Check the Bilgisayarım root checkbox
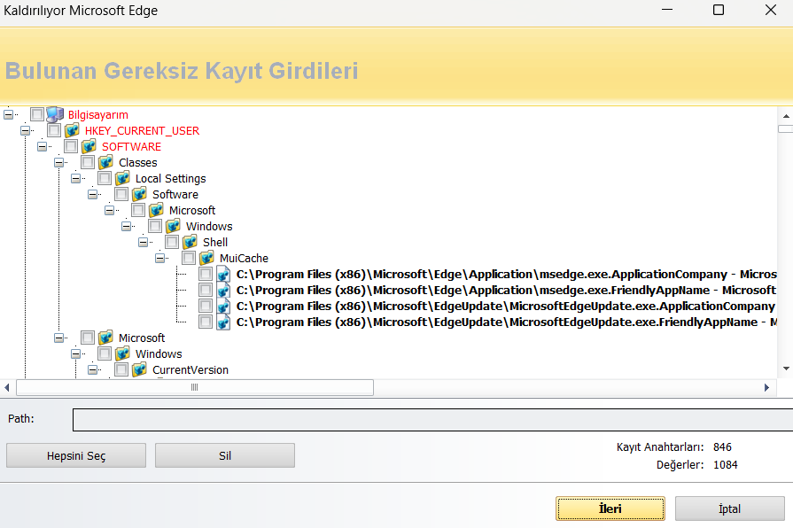This screenshot has width=793, height=528. (x=37, y=114)
